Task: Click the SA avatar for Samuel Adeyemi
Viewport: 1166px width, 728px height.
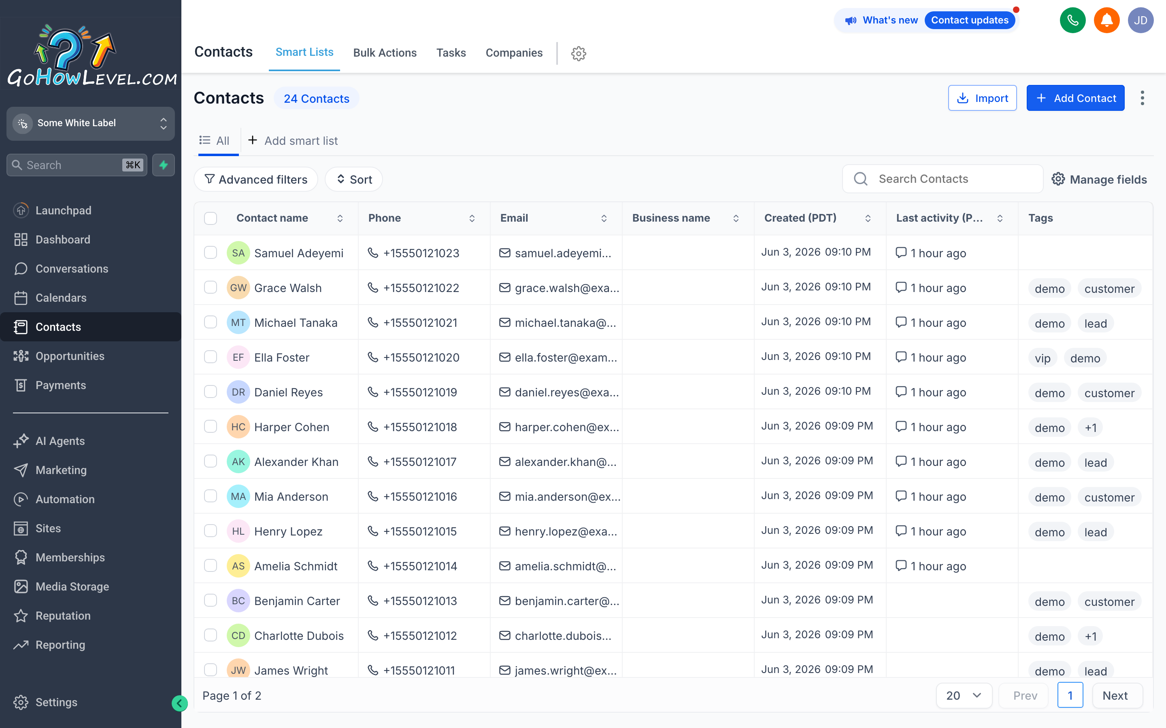Action: (x=238, y=253)
